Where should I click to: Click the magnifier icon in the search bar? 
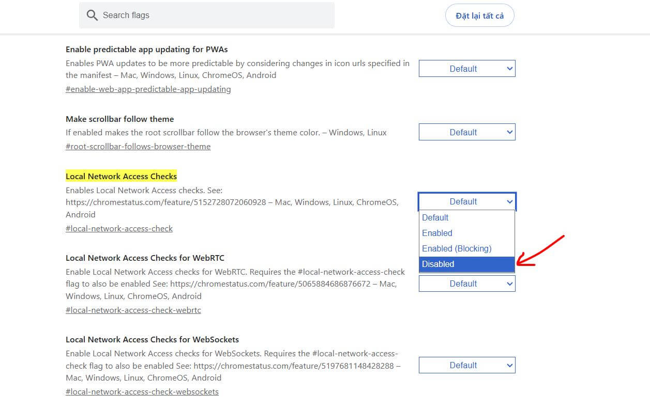92,15
